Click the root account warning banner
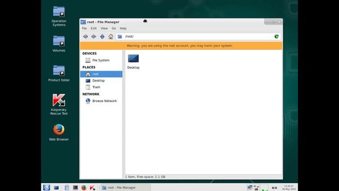339x191 pixels. point(181,46)
